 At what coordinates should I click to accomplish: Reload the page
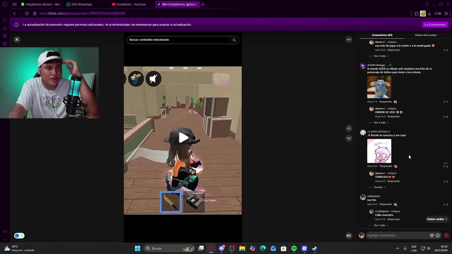click(27, 13)
